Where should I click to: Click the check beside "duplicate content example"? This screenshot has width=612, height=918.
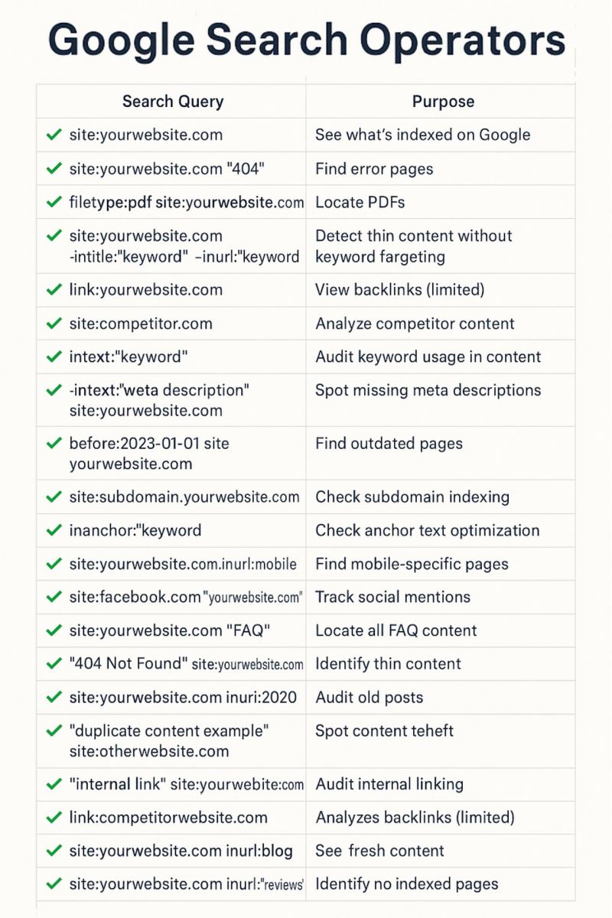click(54, 731)
